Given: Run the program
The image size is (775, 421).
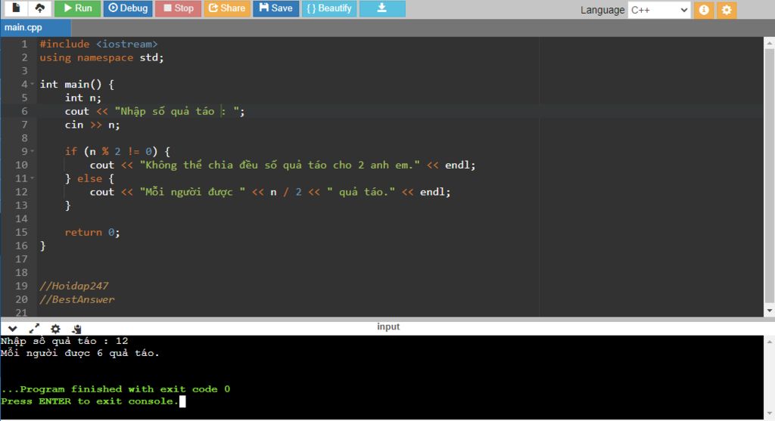Looking at the screenshot, I should click(78, 8).
